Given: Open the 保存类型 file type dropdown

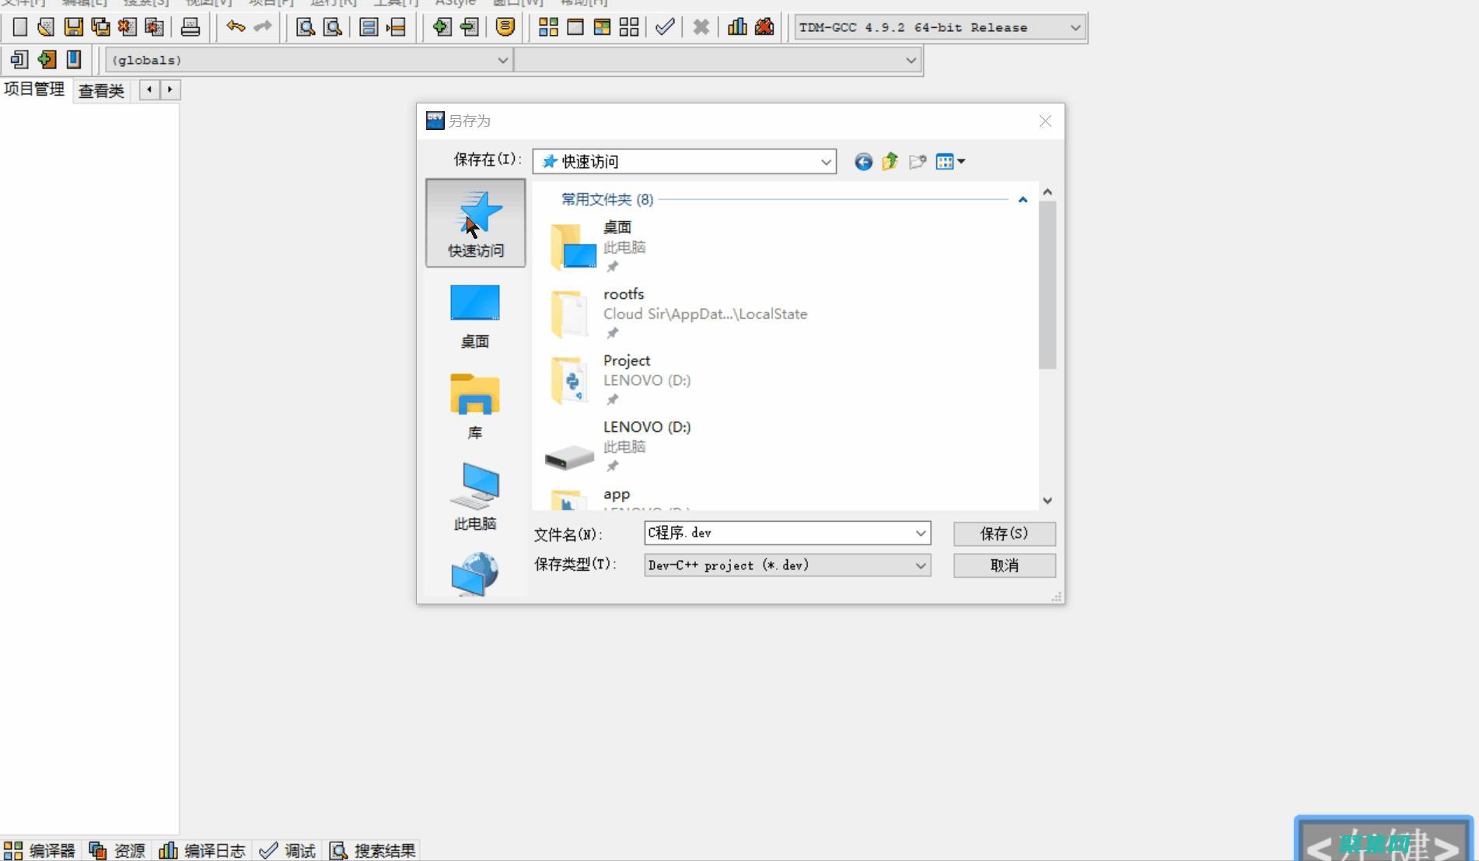Looking at the screenshot, I should click(x=921, y=565).
